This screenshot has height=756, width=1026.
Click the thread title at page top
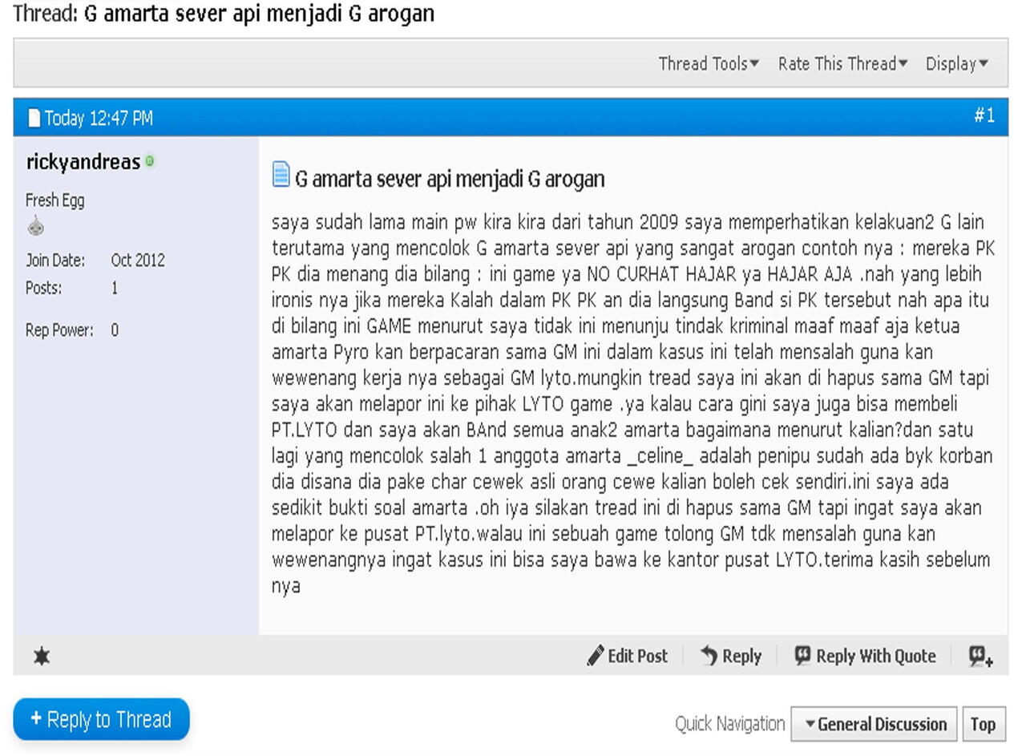click(259, 14)
